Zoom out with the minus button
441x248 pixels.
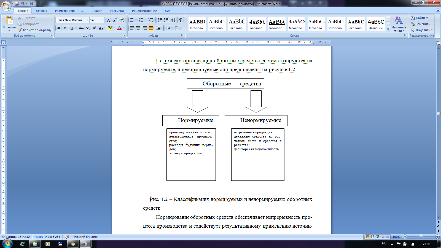click(405, 237)
